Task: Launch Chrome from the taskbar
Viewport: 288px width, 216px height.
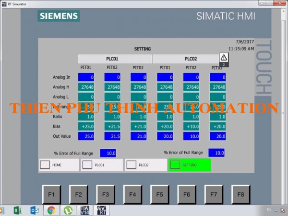Action: [51, 210]
